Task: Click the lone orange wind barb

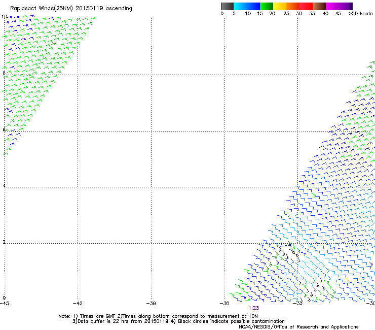Action: point(348,281)
